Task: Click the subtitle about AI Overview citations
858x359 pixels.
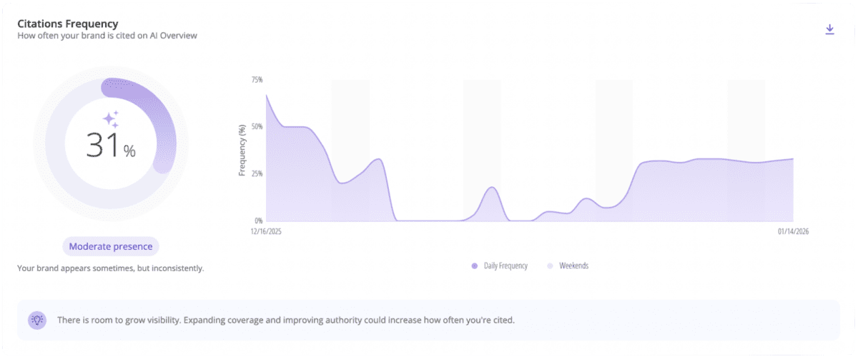Action: point(107,36)
